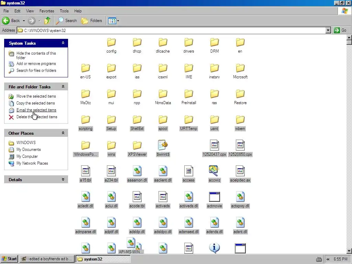Click Move the selected items
Screen dimensions: 352x264
[36, 96]
